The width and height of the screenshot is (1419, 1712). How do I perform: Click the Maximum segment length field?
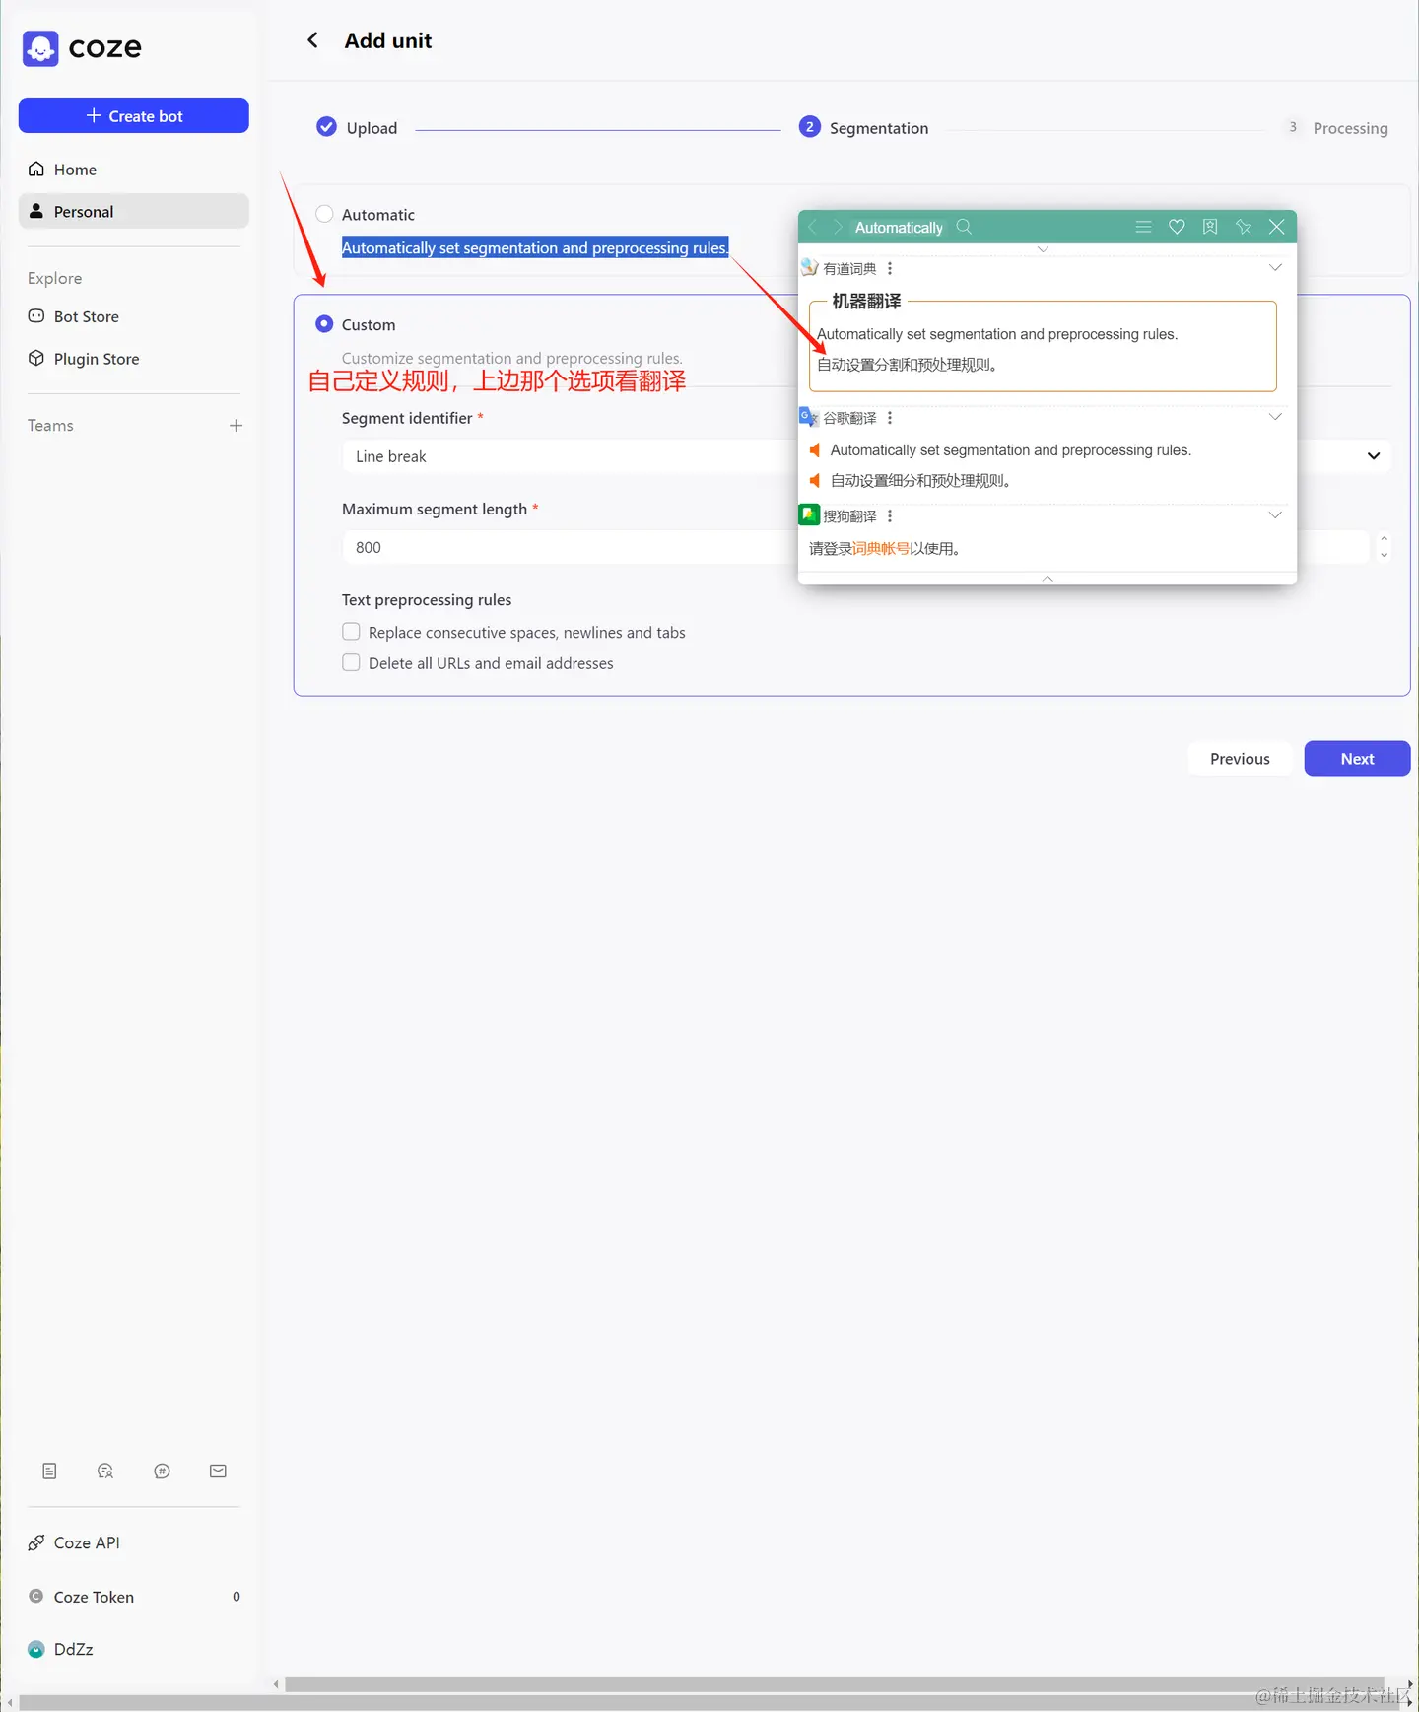[857, 547]
